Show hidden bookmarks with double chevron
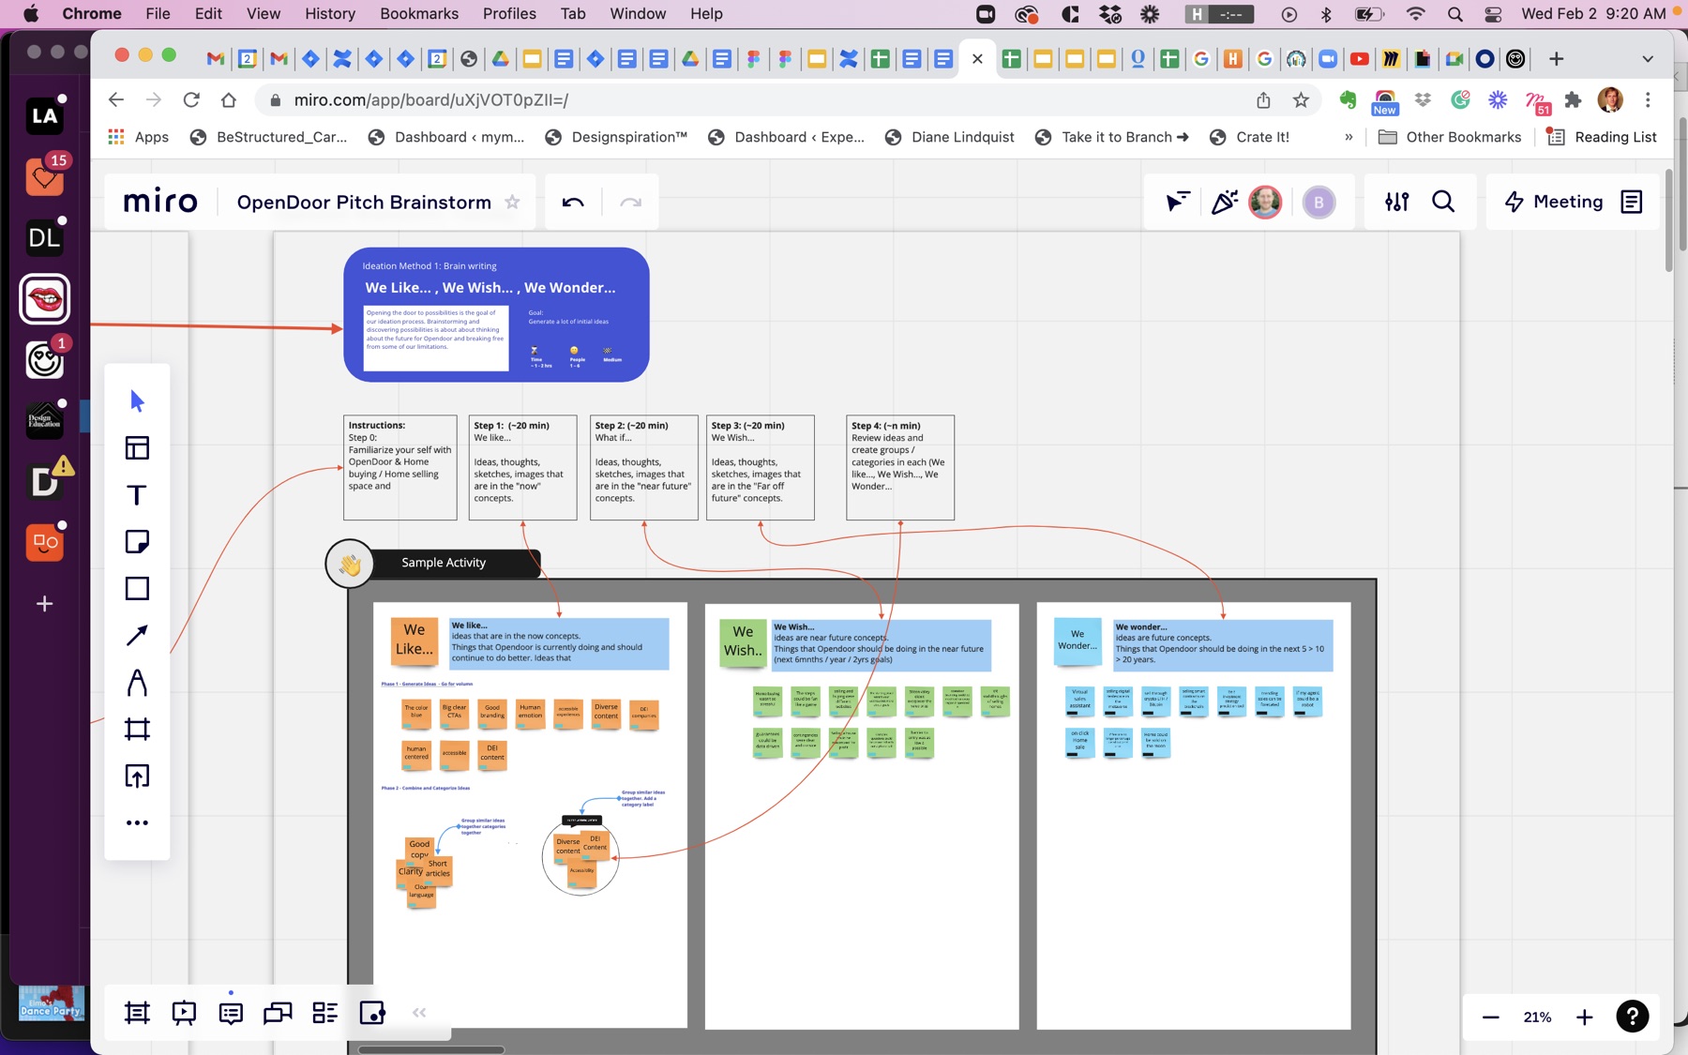 click(x=1349, y=137)
